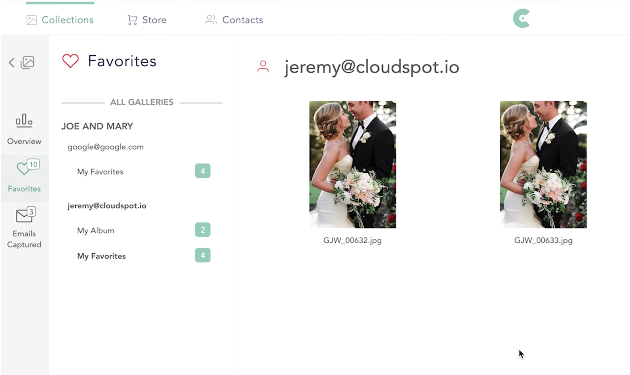This screenshot has height=375, width=630.
Task: Click the gallery images icon in sidebar
Action: tap(28, 62)
